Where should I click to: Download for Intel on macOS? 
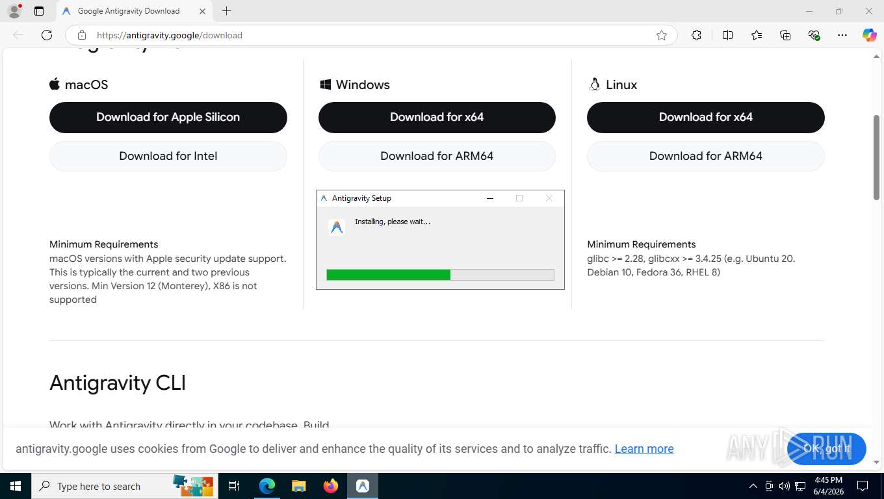coord(168,156)
